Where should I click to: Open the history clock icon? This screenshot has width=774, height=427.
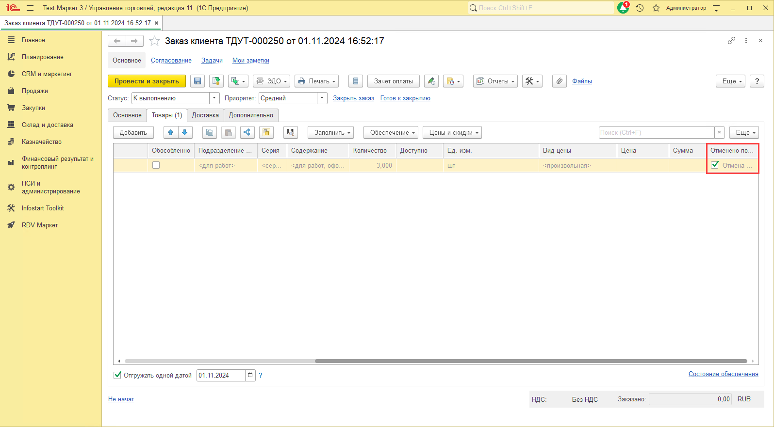pyautogui.click(x=640, y=8)
